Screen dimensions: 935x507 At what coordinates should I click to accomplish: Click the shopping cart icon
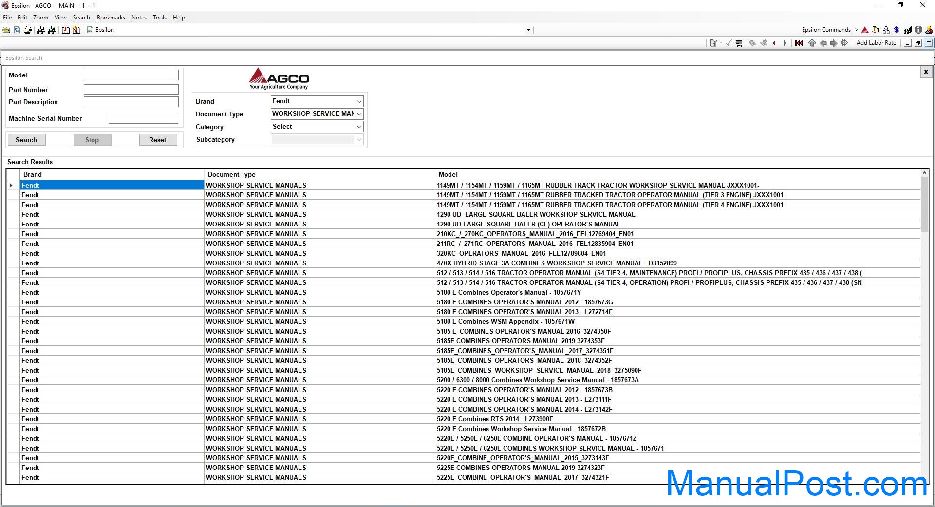click(739, 43)
